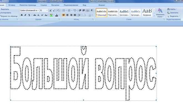Increase paragraph indent
Image resolution: width=183 pixels, height=109 pixels.
coord(84,11)
